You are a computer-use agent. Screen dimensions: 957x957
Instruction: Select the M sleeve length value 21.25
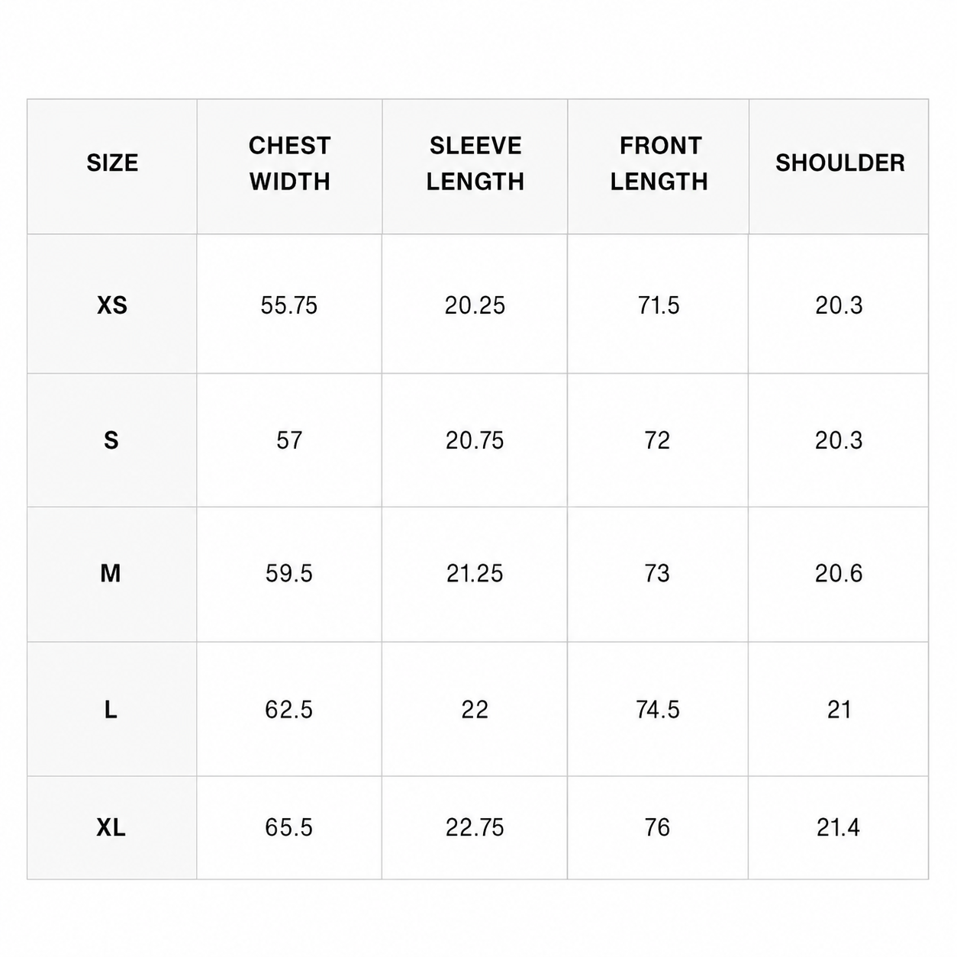[475, 573]
